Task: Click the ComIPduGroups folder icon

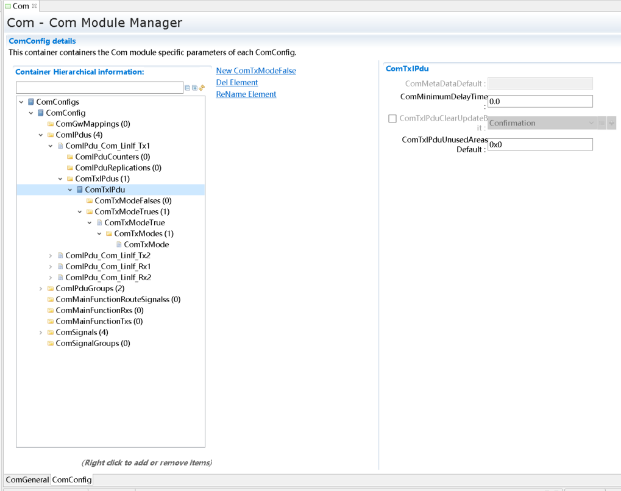Action: point(51,289)
